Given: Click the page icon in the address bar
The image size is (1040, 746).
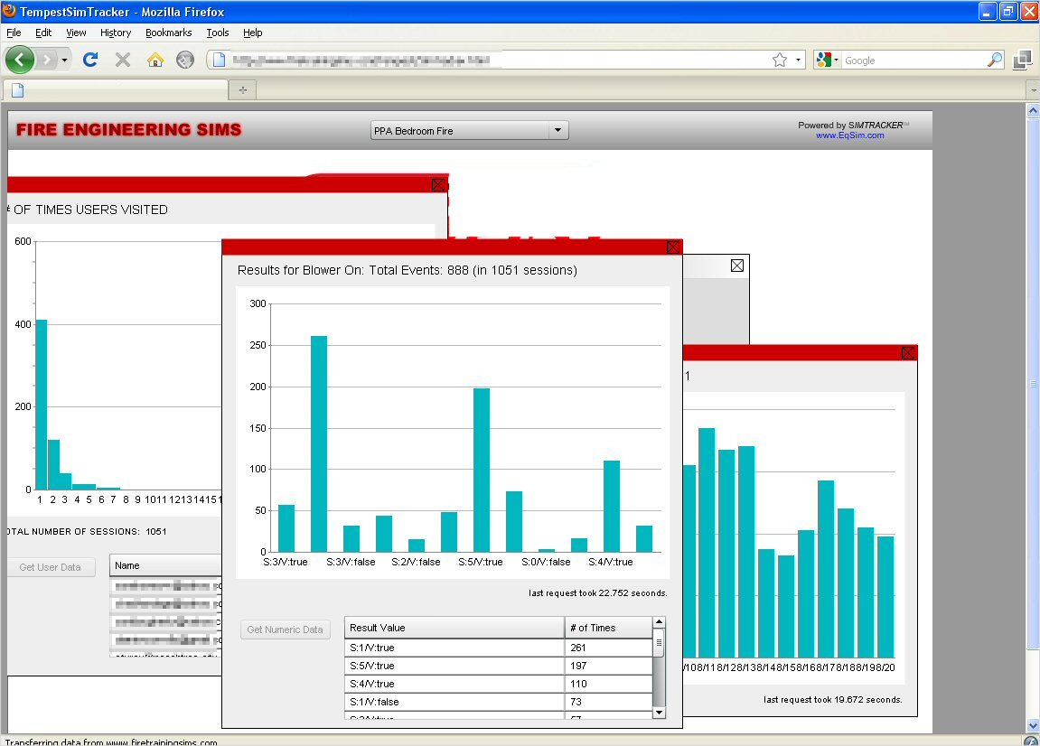Looking at the screenshot, I should pos(218,60).
